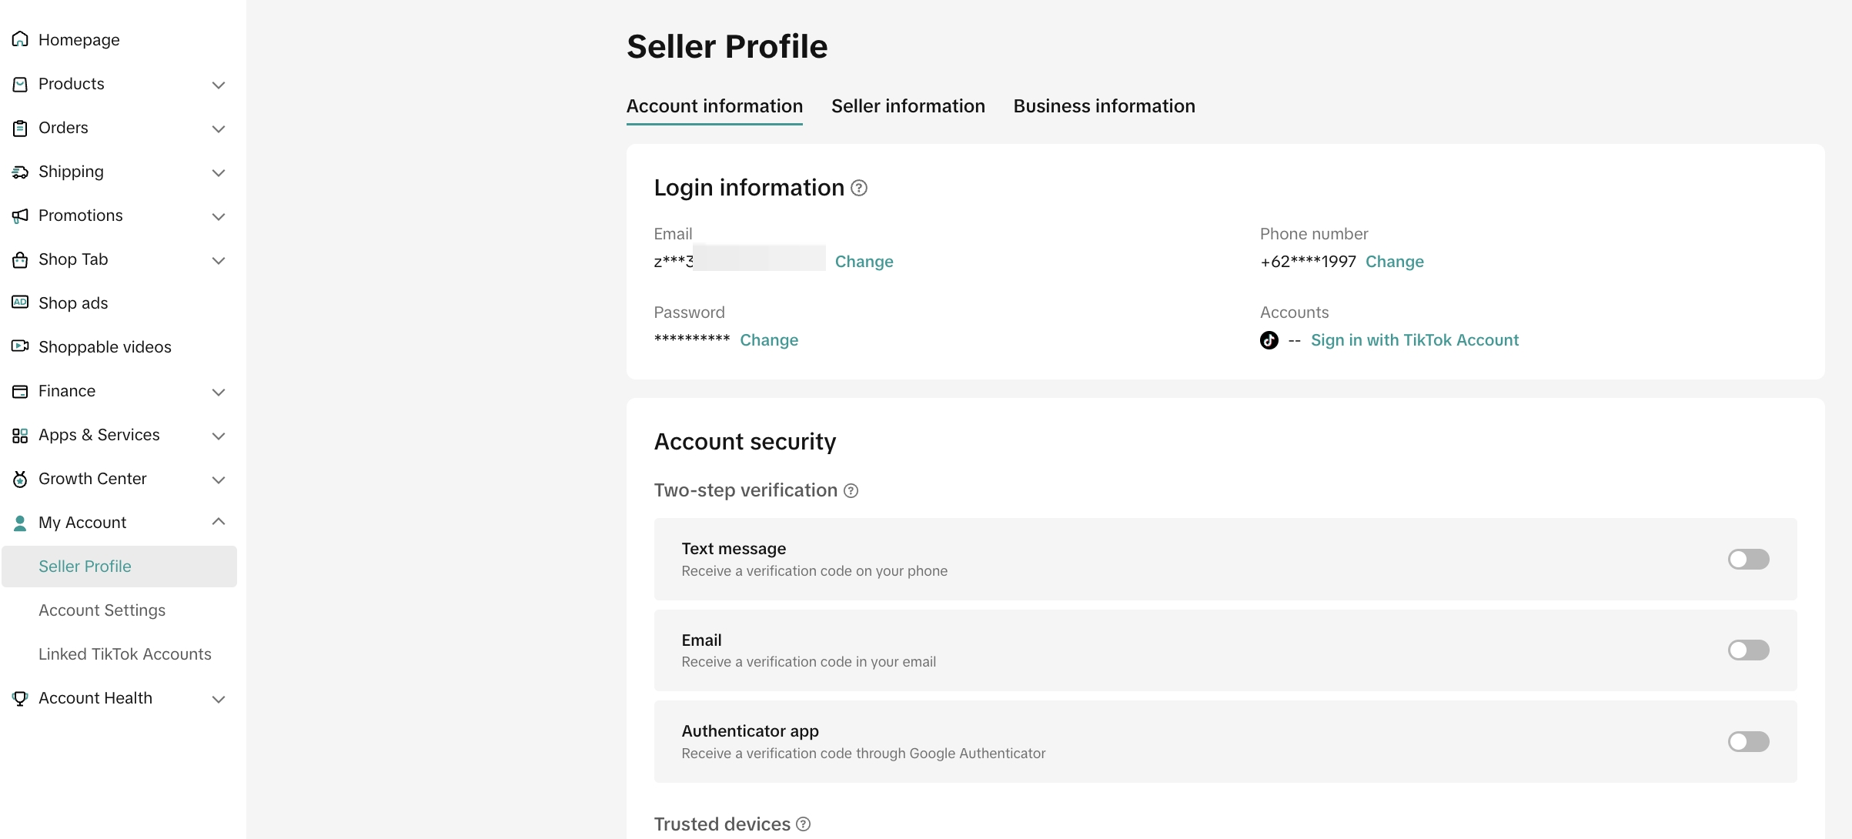Screen dimensions: 1852x839
Task: Open Account Settings in sidebar
Action: click(102, 610)
